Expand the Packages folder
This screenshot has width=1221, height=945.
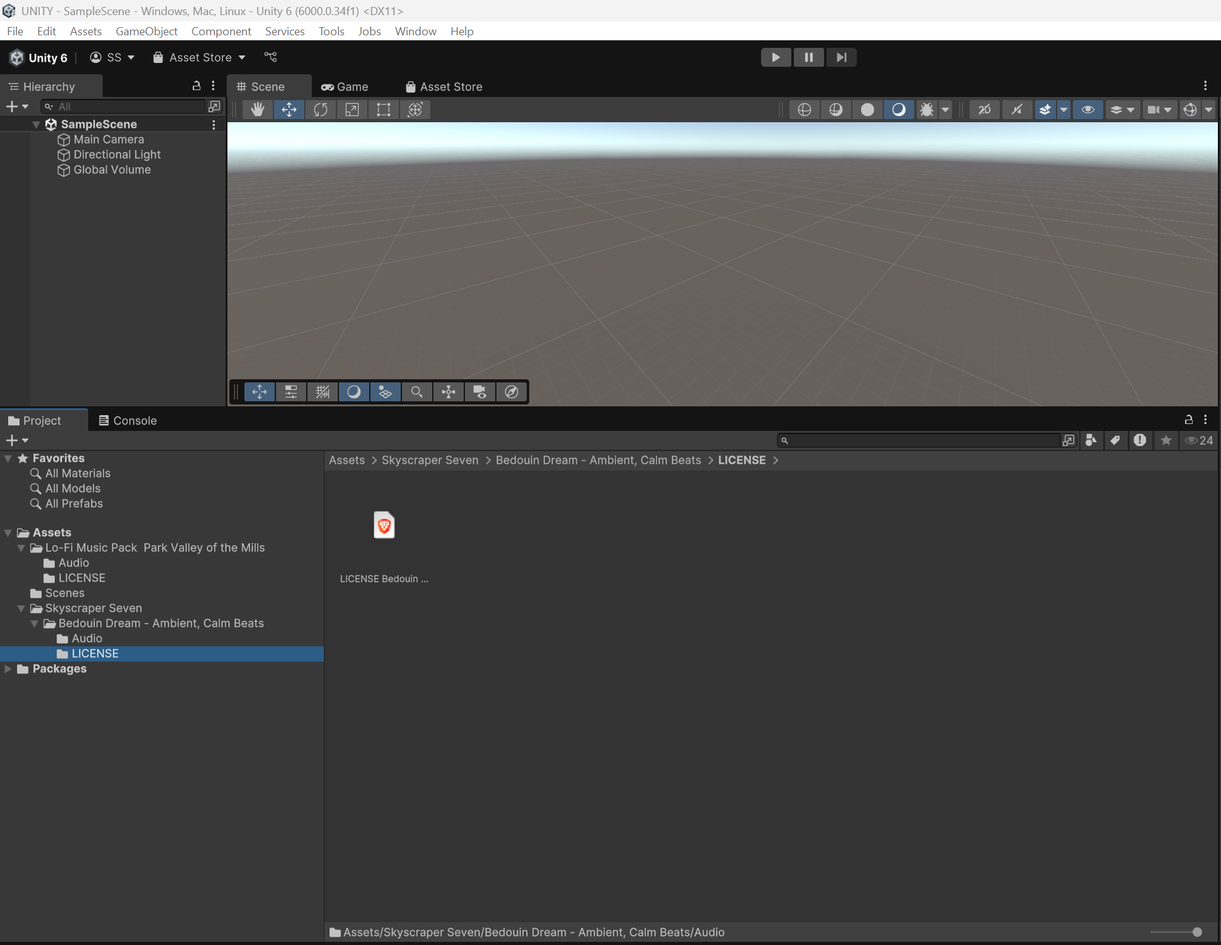coord(8,669)
